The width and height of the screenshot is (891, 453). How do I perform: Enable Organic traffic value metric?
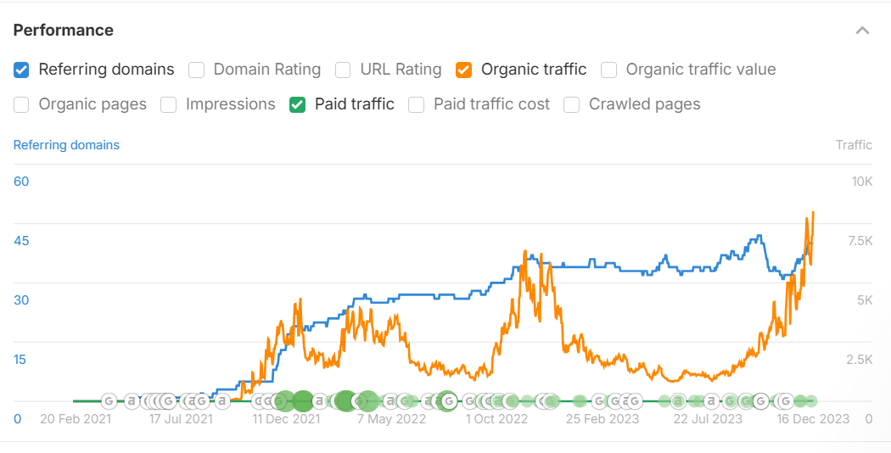click(608, 70)
